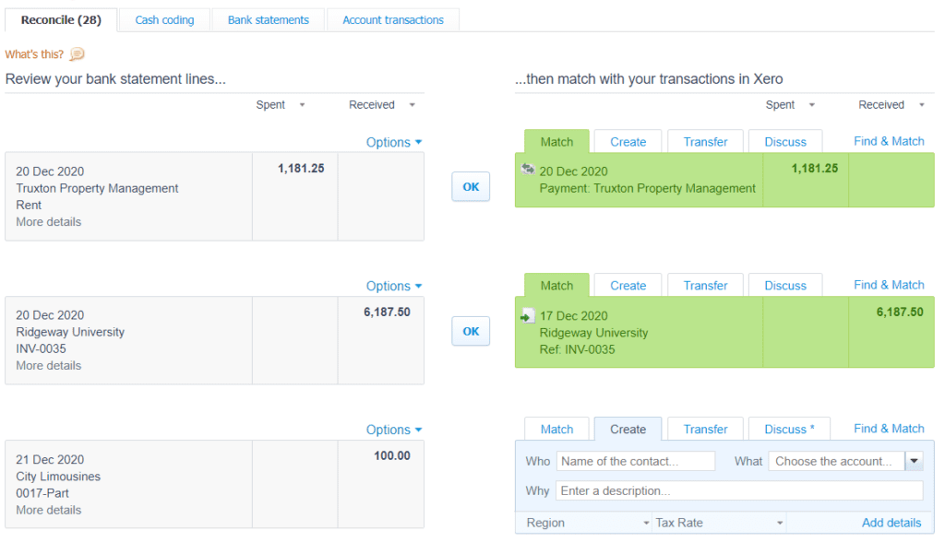The width and height of the screenshot is (945, 554).
Task: Select Create tab for Truxton transaction
Action: pyautogui.click(x=628, y=142)
